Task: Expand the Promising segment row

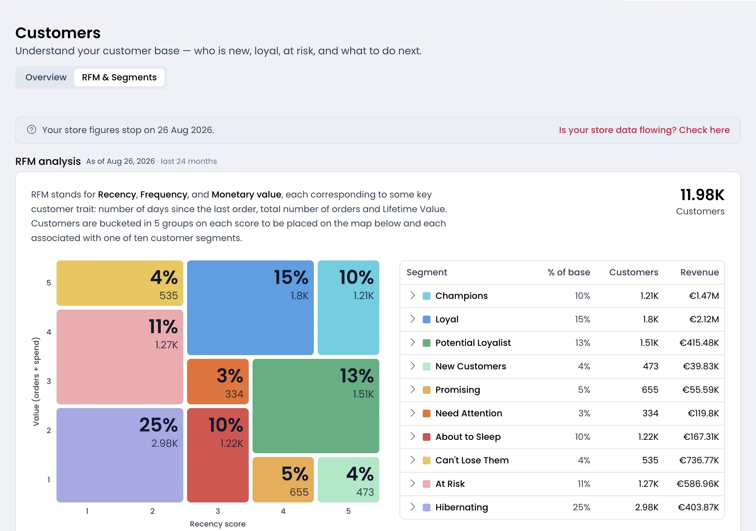Action: click(413, 389)
